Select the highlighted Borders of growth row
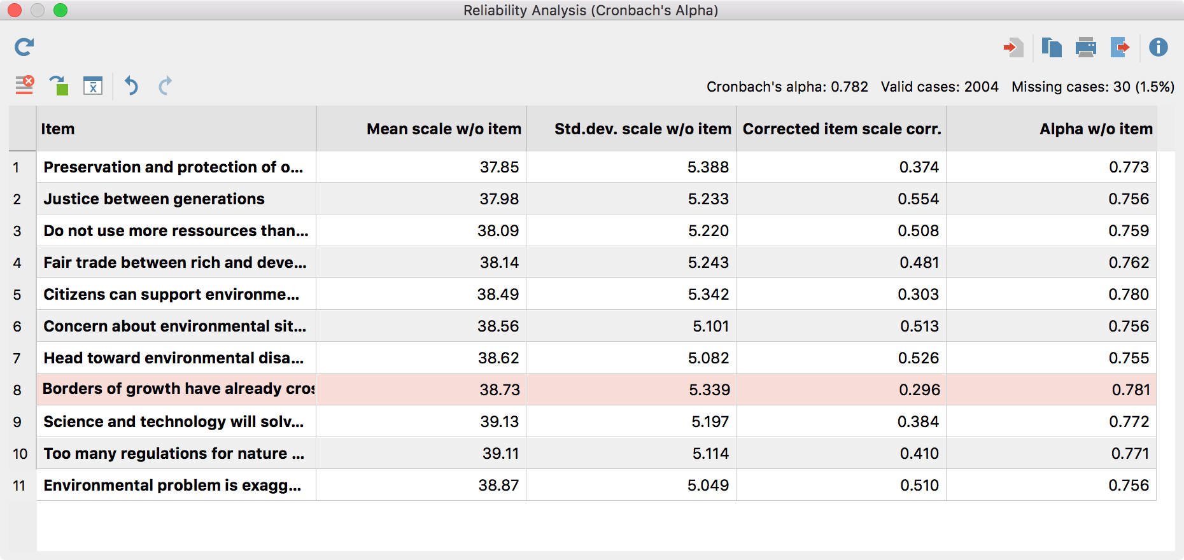 [x=178, y=389]
